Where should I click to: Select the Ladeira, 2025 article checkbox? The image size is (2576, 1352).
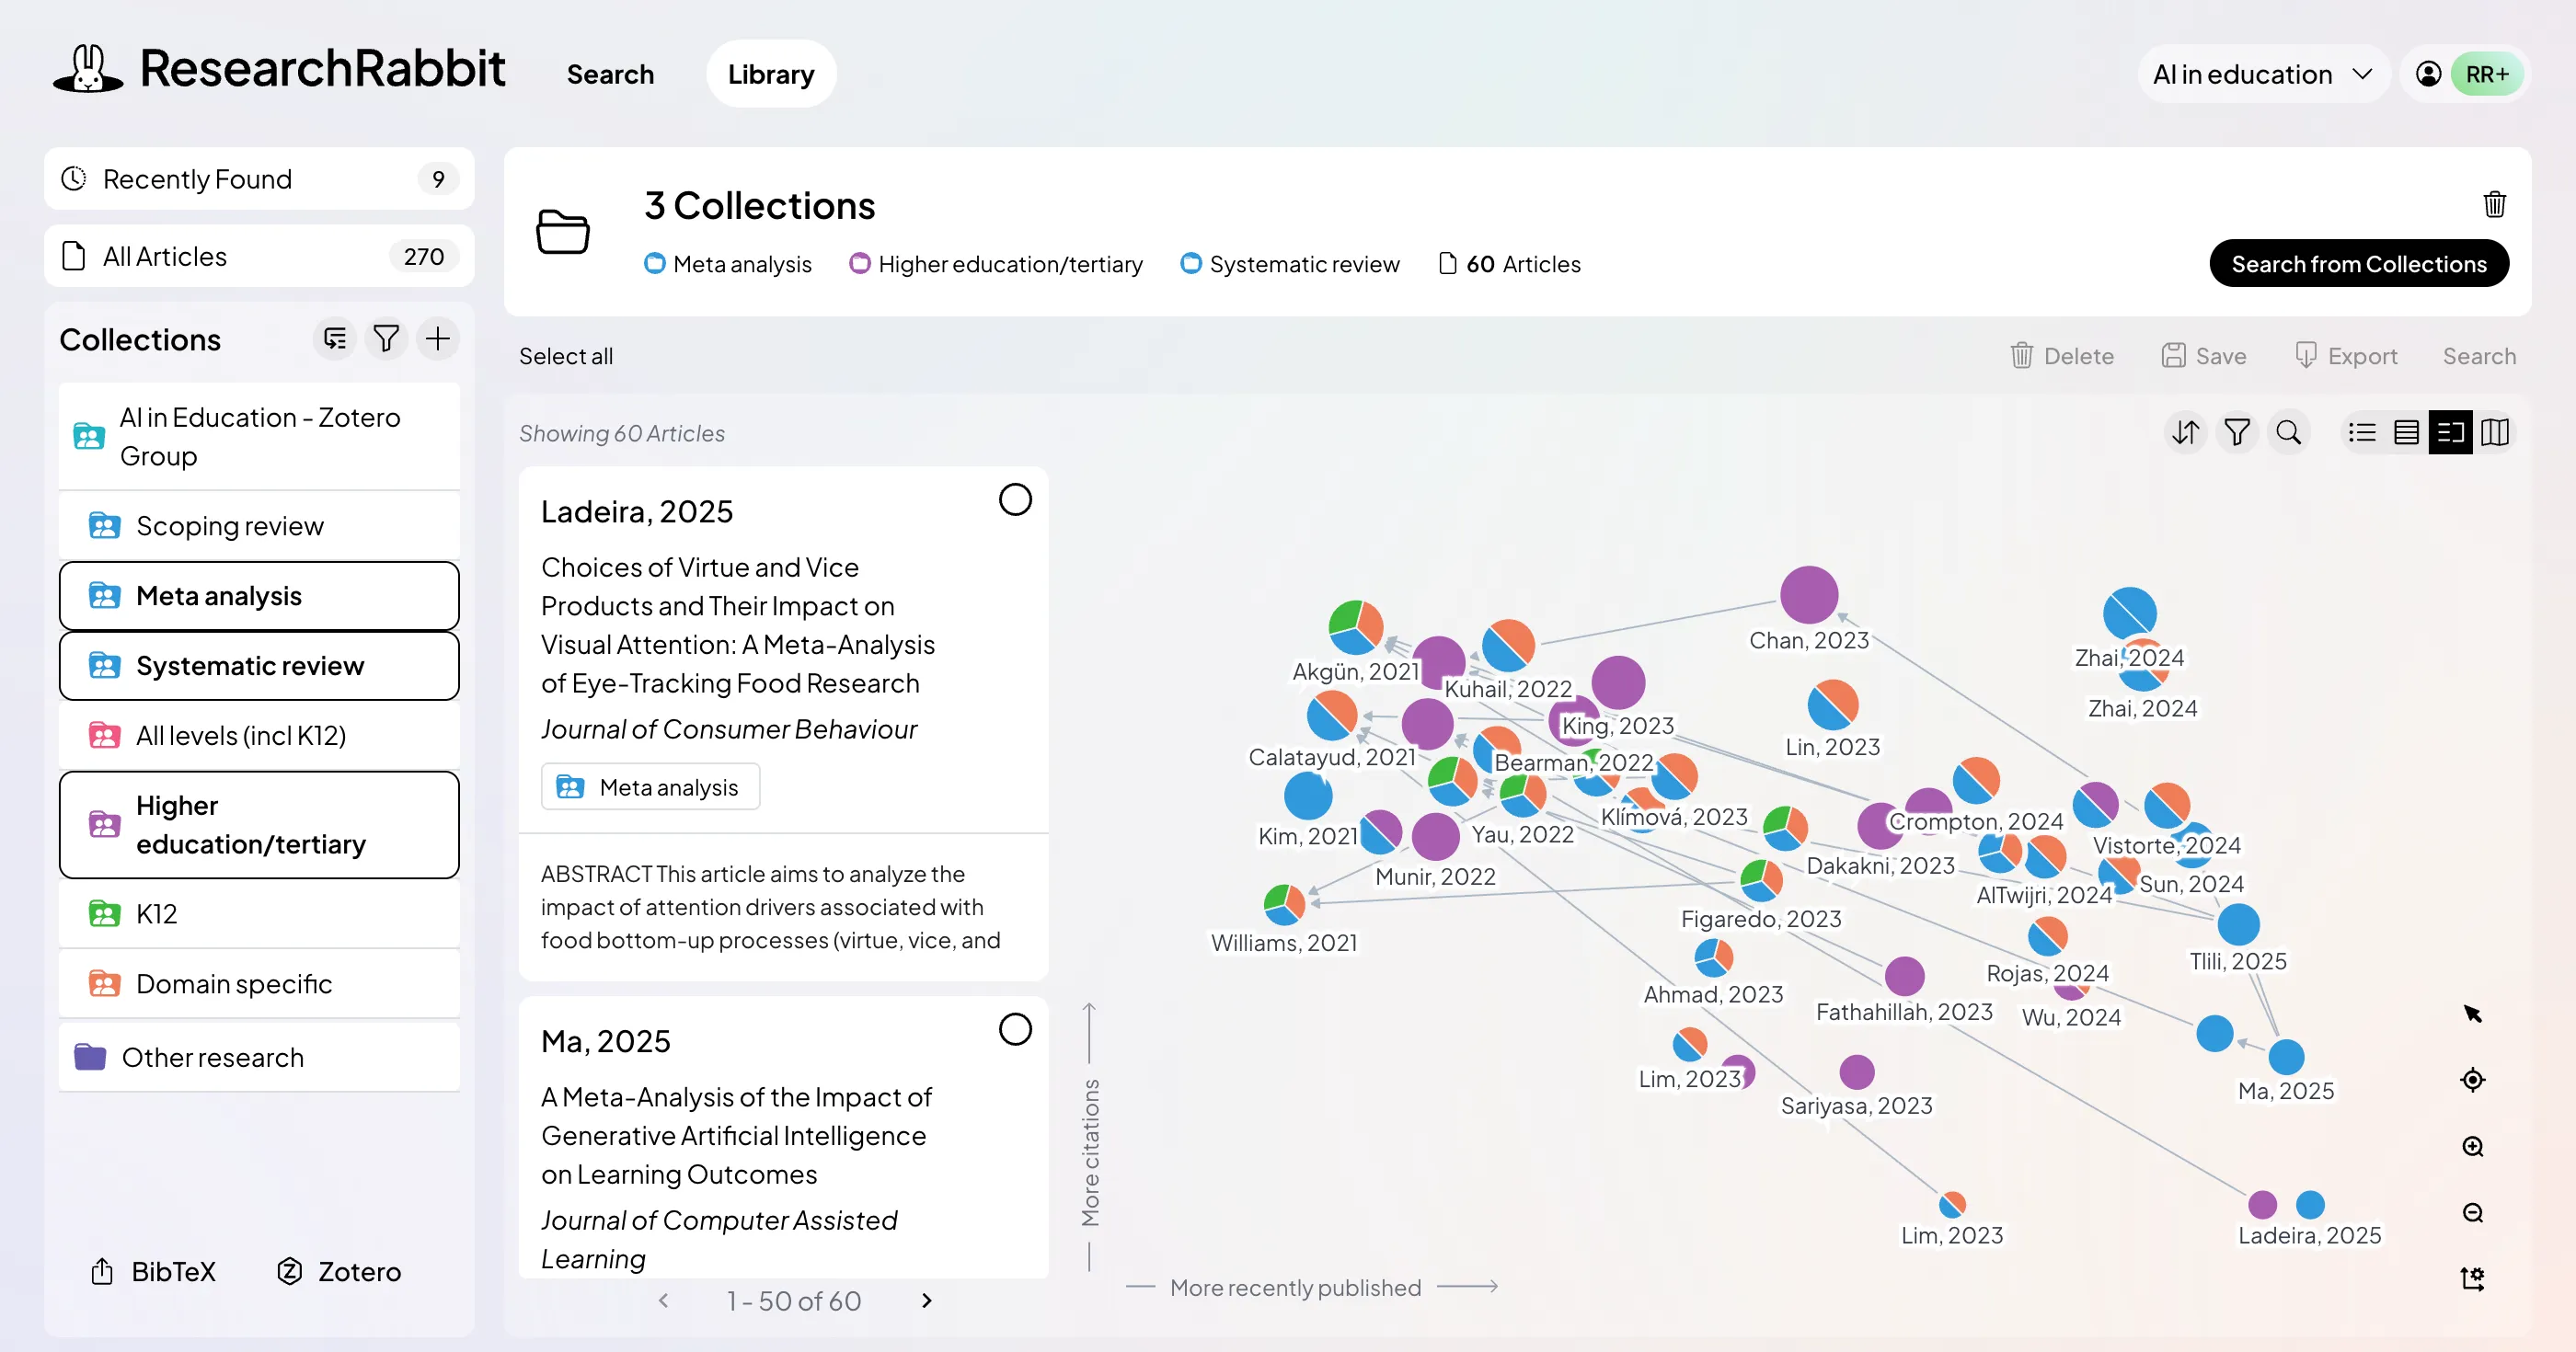point(1016,499)
